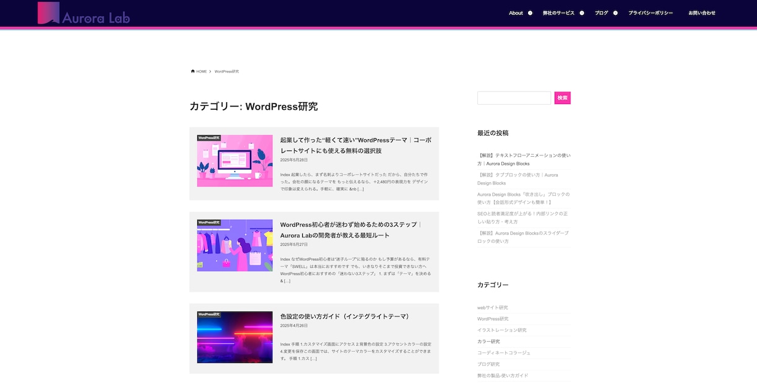757x384 pixels.
Task: Expand the 弊社のサービス submenu dot
Action: (582, 13)
